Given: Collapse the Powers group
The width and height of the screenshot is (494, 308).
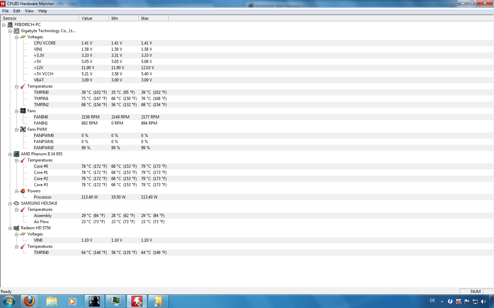Looking at the screenshot, I should tap(16, 191).
